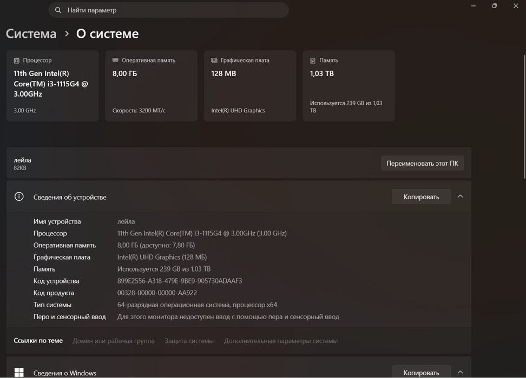Collapse 'Сведения об устройстве' chevron
526x378 pixels.
pos(460,197)
